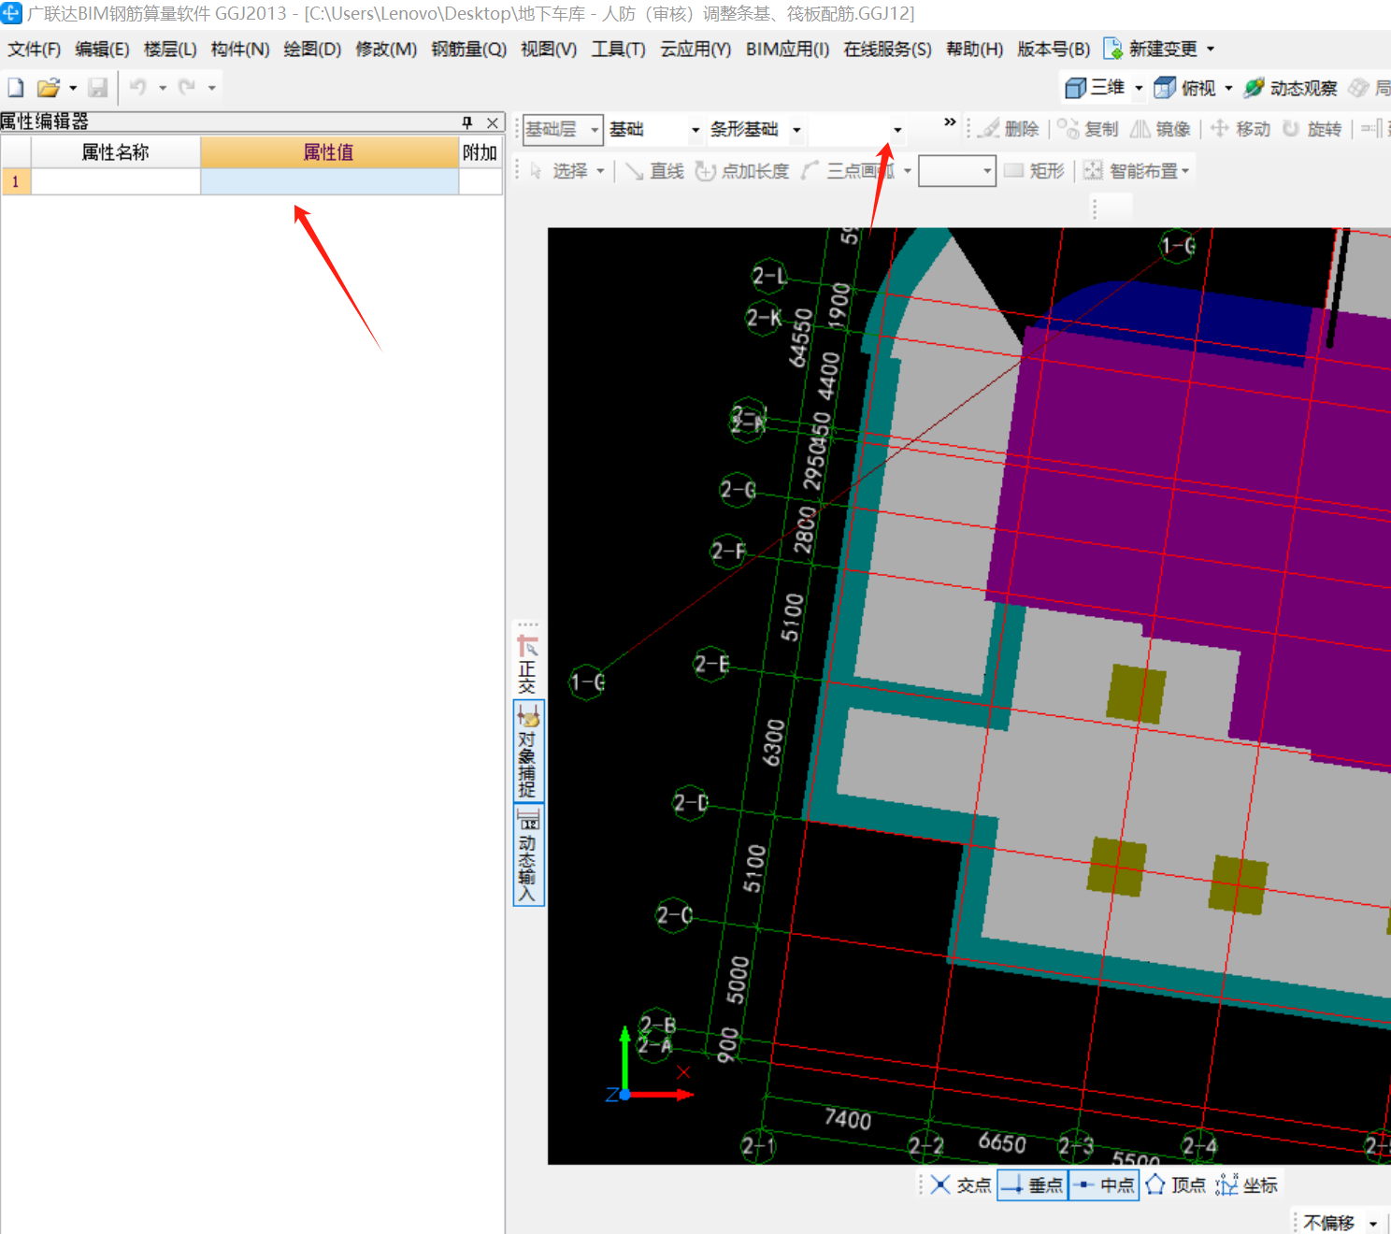Create a new project with blank page icon
This screenshot has height=1234, width=1391.
click(16, 88)
